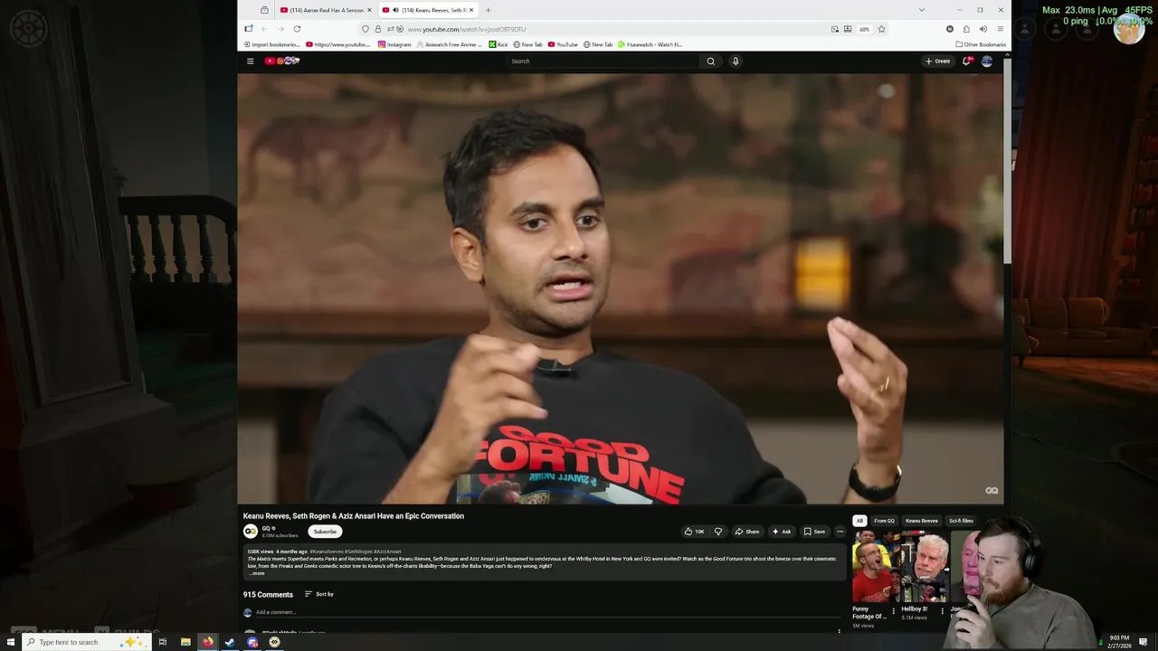Mute the Keanu Reeves tab audio icon
This screenshot has height=651, width=1158.
(x=395, y=10)
